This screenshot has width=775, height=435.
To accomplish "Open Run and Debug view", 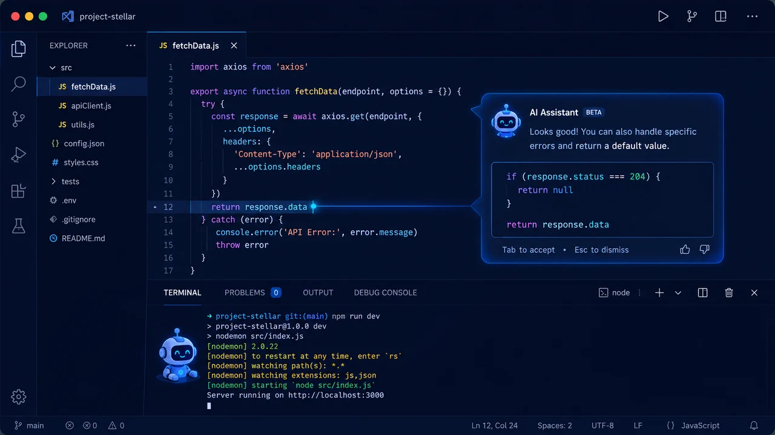I will click(x=18, y=155).
